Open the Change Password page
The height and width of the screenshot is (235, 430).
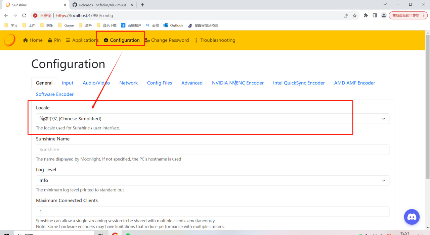[167, 40]
